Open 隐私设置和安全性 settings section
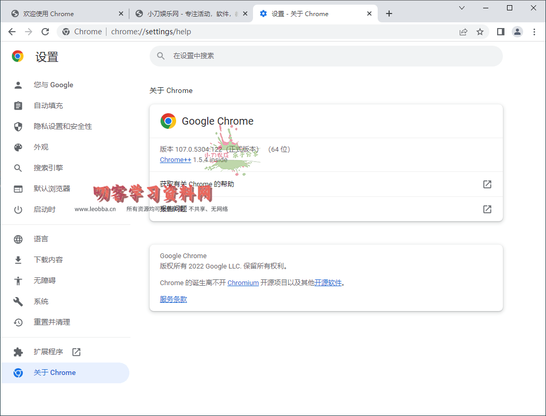Image resolution: width=546 pixels, height=416 pixels. (63, 126)
